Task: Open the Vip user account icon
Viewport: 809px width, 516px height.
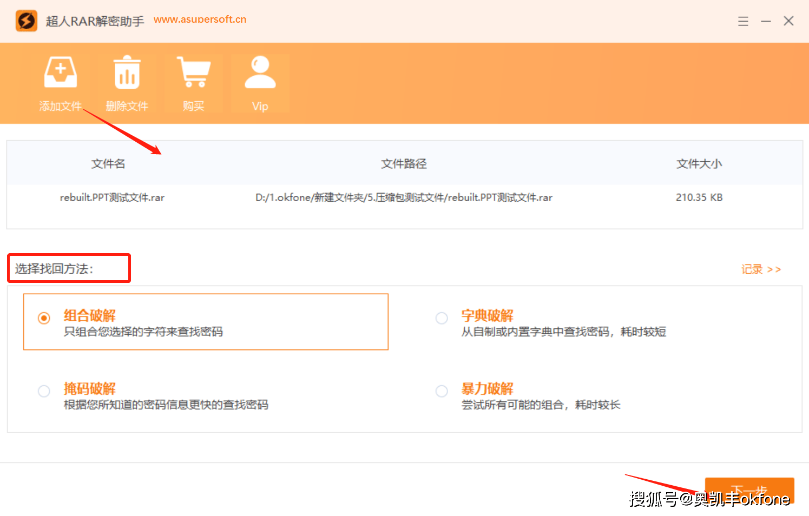Action: point(260,73)
